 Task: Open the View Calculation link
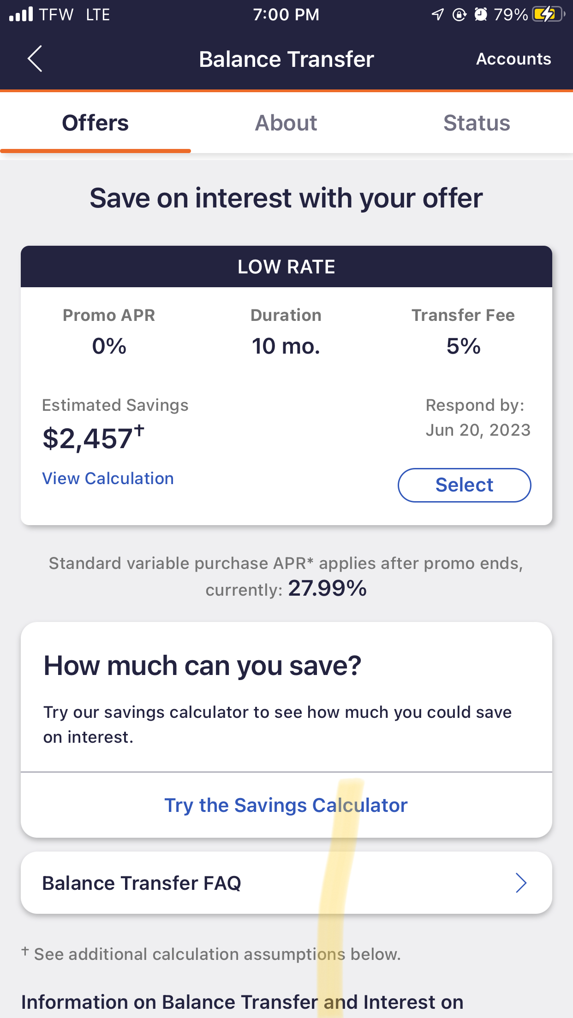pos(108,479)
